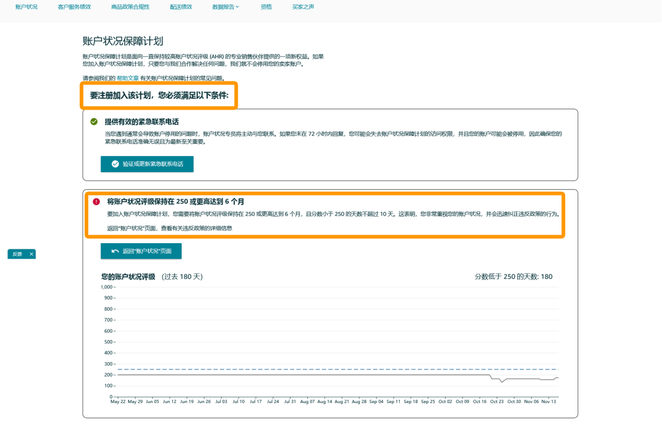
Task: Click checkmark icon inside verify phone button
Action: point(115,164)
